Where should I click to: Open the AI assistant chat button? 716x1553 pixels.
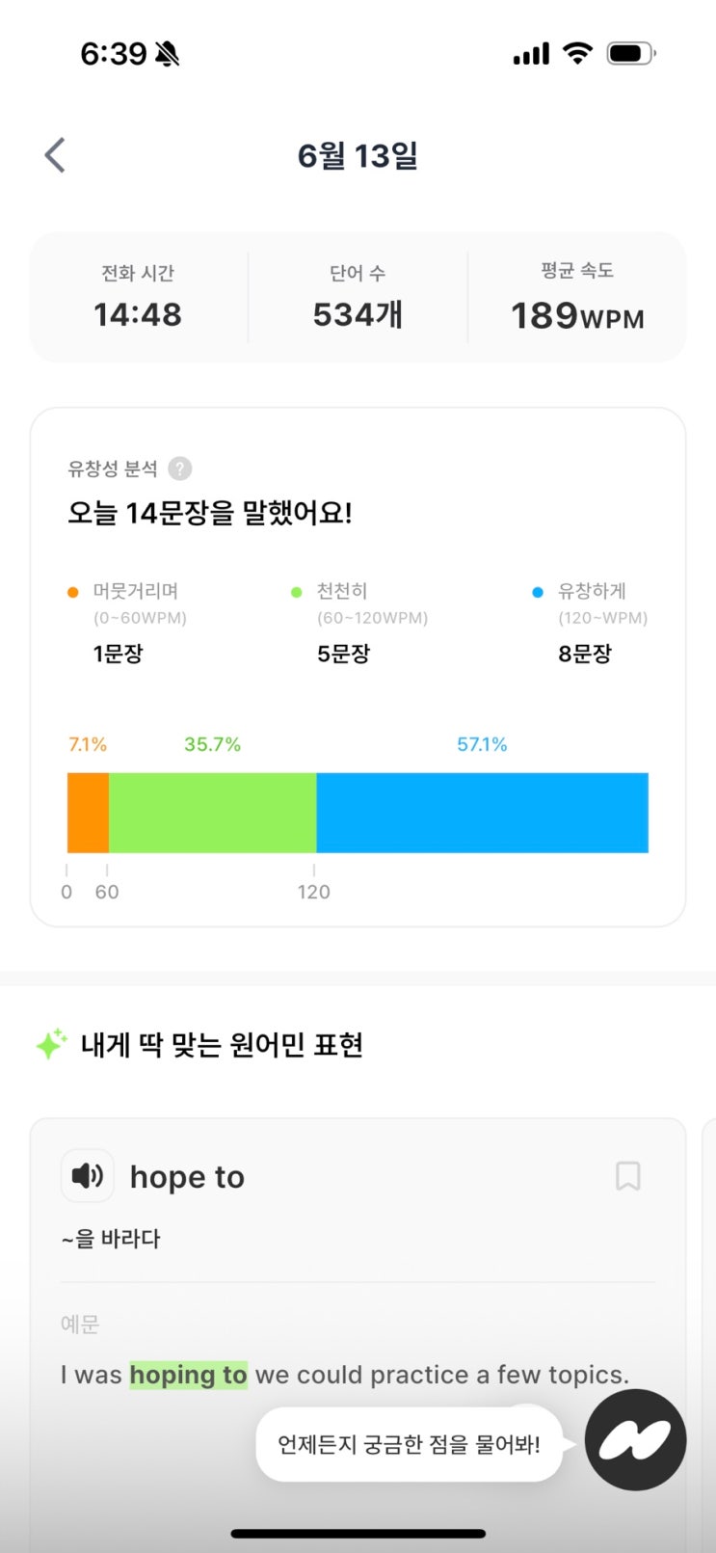(x=635, y=1440)
